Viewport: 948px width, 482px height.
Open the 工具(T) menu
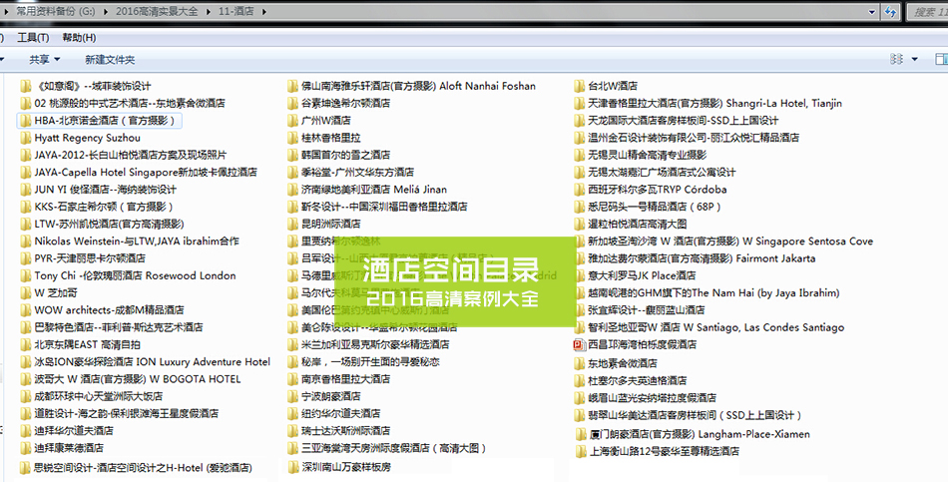pyautogui.click(x=33, y=38)
